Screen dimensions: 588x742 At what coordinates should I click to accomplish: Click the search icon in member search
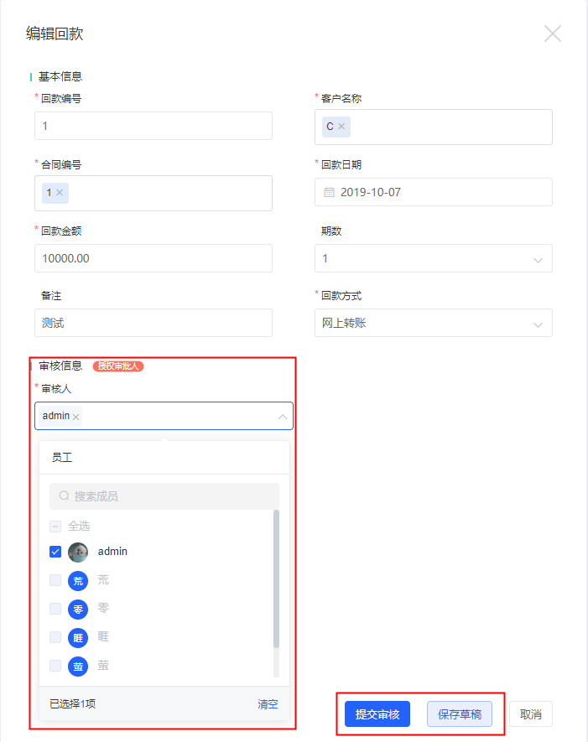coord(64,496)
